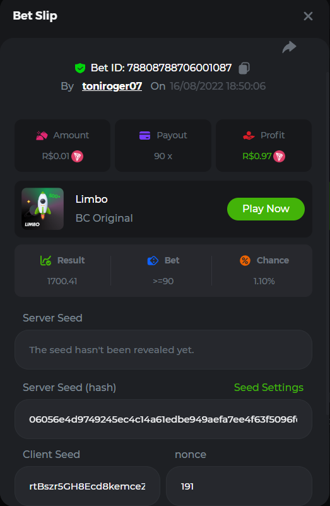This screenshot has width=330, height=506.
Task: Open Seed Settings link
Action: point(269,387)
